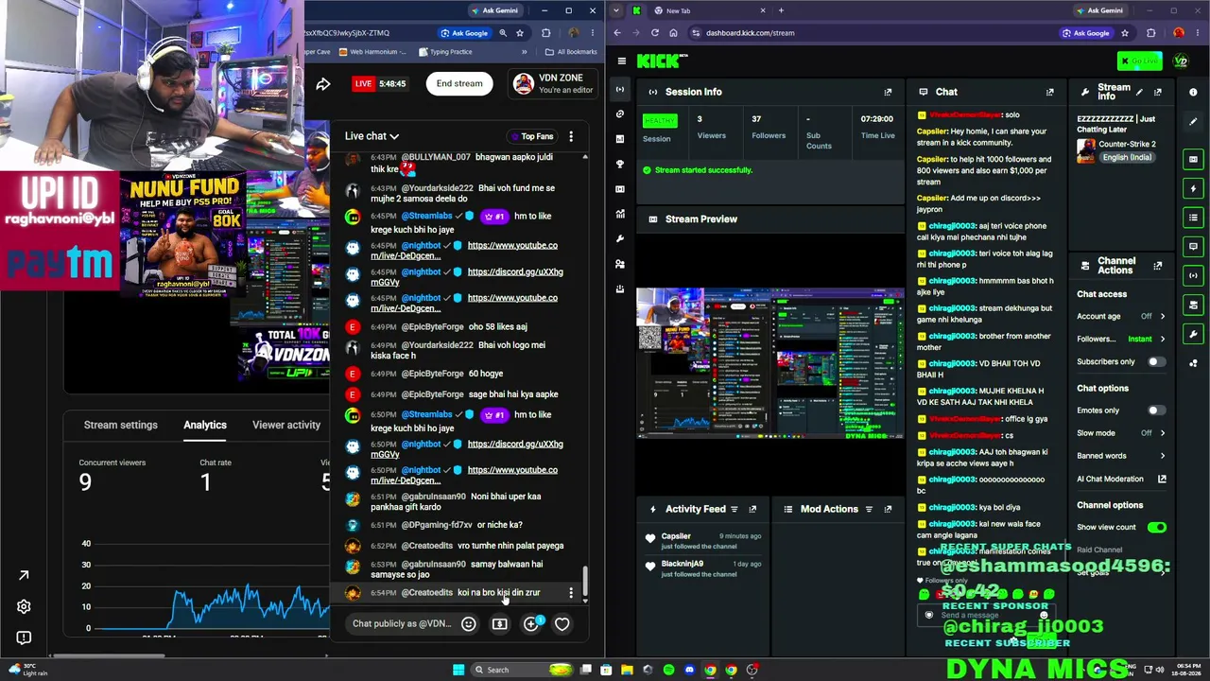Switch to Viewer activity tab
The width and height of the screenshot is (1210, 681).
point(286,425)
